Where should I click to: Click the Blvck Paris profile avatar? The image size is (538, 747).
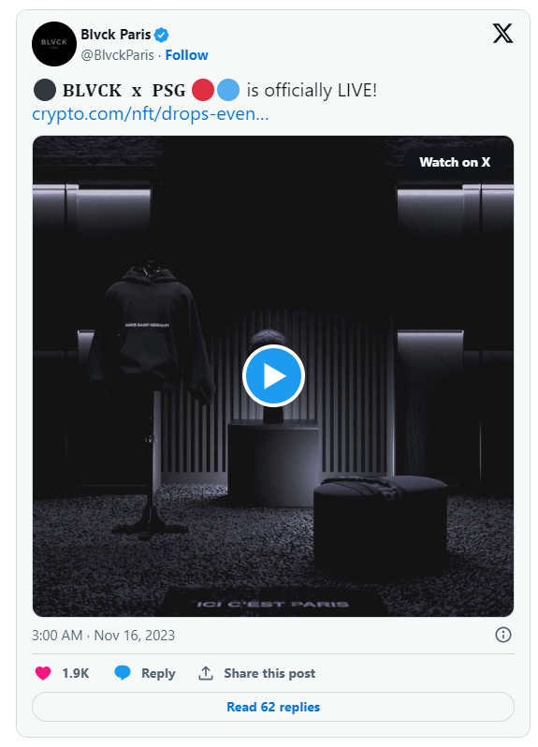tap(54, 44)
